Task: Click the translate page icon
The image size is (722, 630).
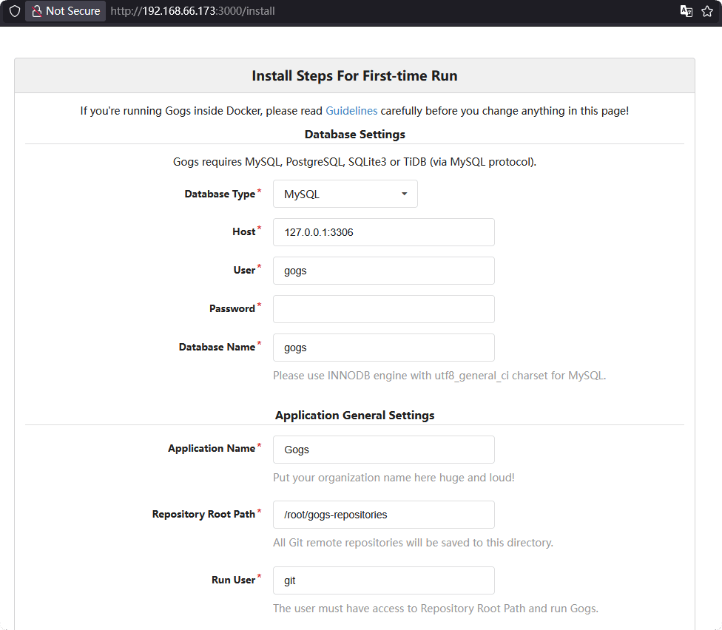Action: click(x=686, y=11)
